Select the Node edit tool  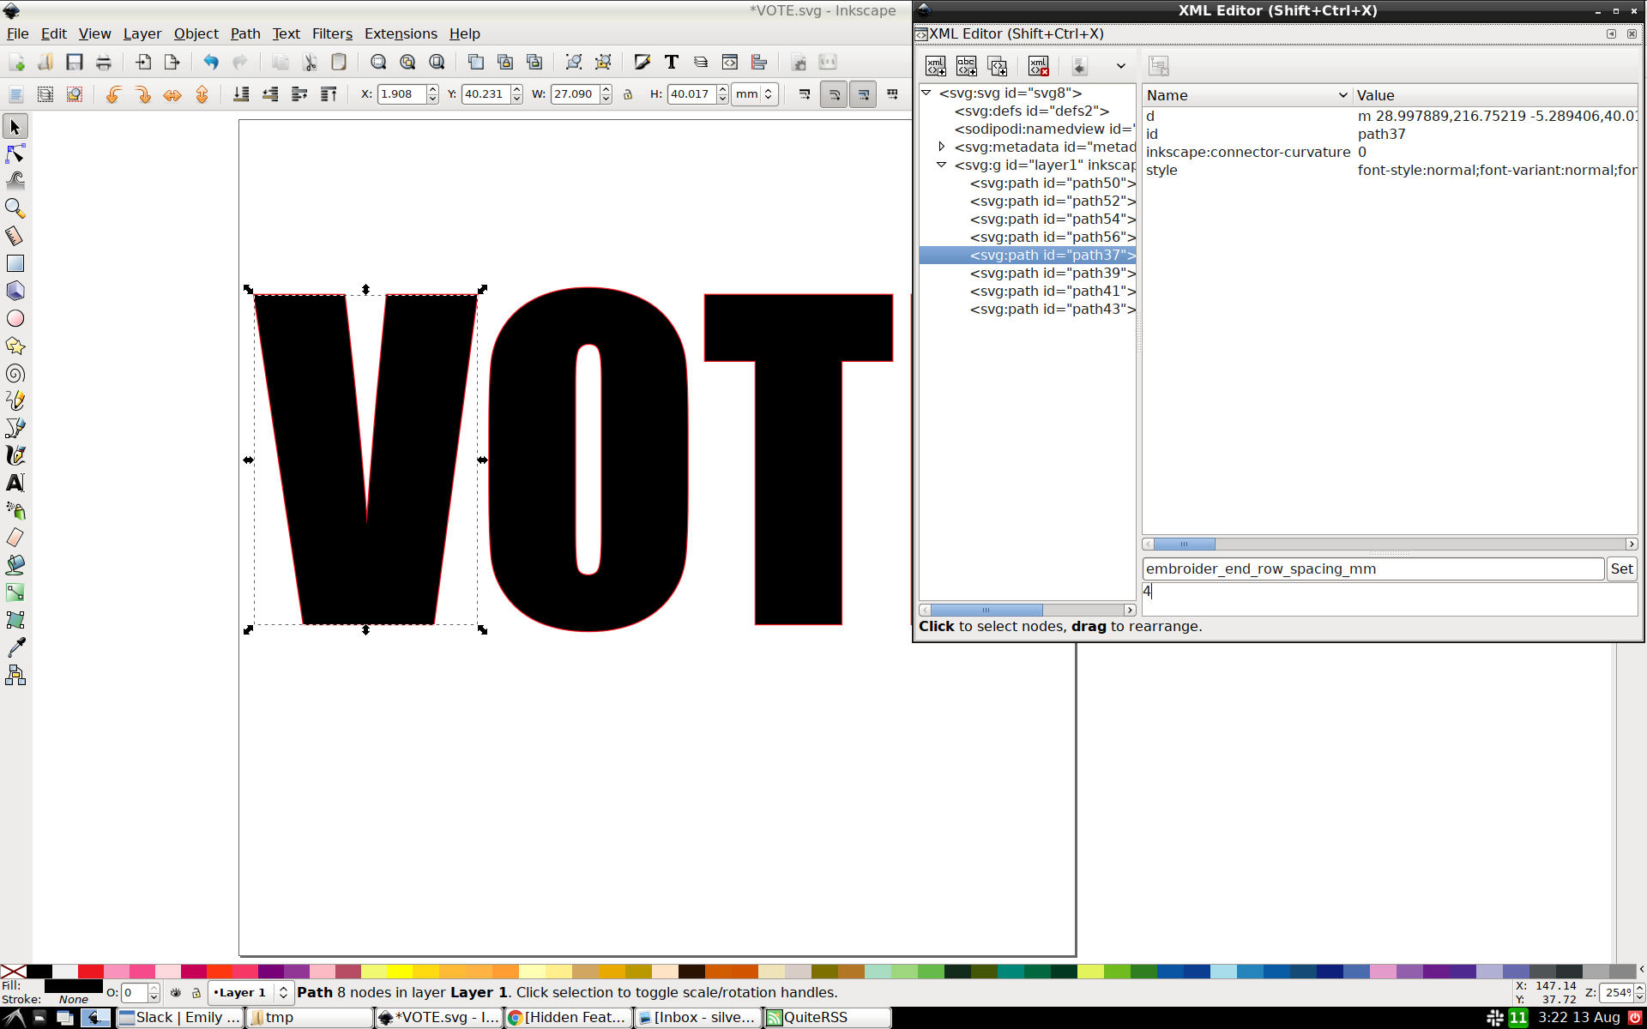[15, 154]
